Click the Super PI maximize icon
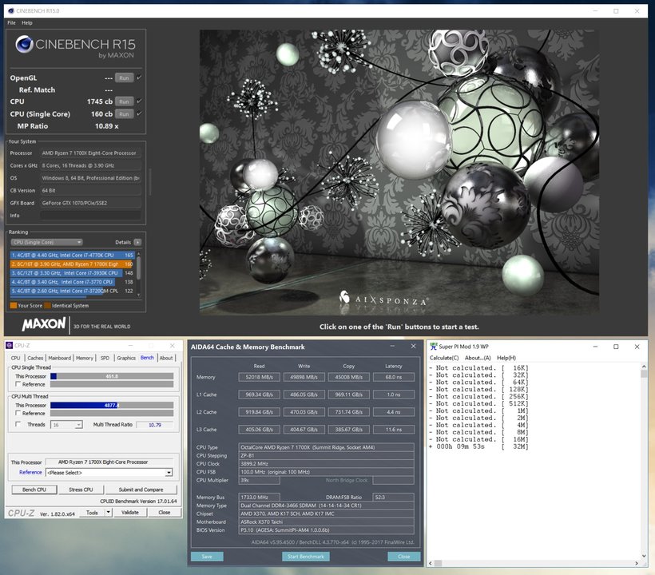The width and height of the screenshot is (655, 575). click(x=616, y=347)
